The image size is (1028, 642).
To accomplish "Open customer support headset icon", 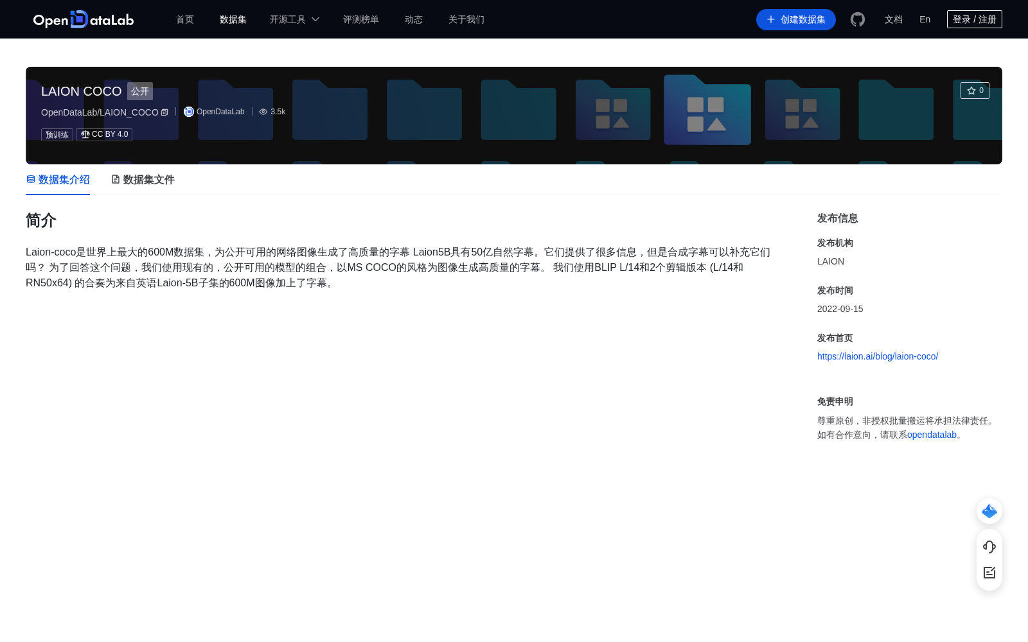I will point(989,547).
